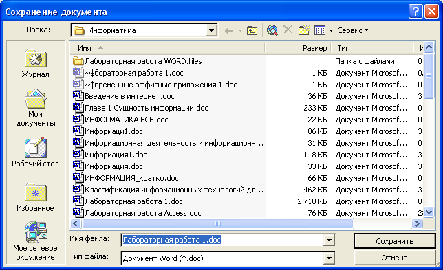Screen dimensions: 443x270
Task: Open the Сервис menu
Action: click(353, 30)
